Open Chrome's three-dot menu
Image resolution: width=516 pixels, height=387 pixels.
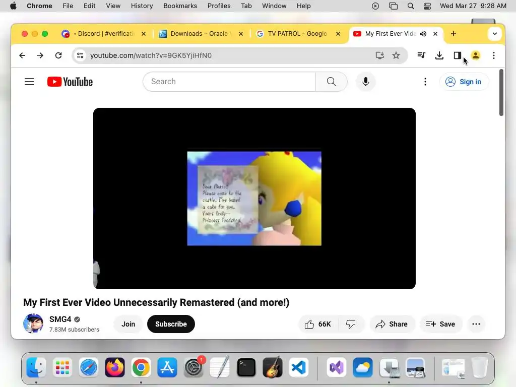pyautogui.click(x=494, y=55)
